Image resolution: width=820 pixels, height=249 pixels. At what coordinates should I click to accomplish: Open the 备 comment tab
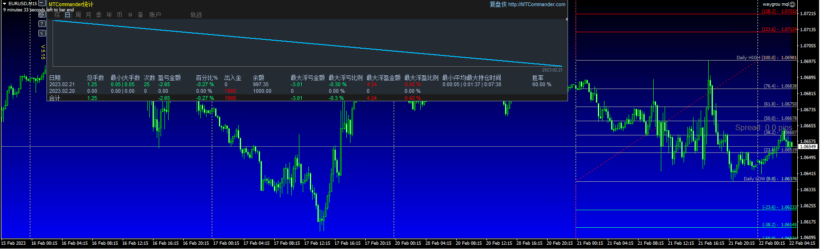[140, 15]
